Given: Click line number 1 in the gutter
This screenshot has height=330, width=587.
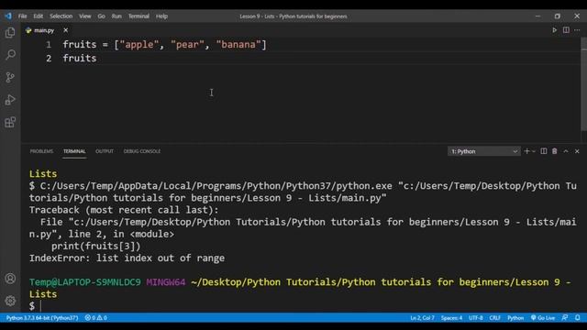Looking at the screenshot, I should click(49, 45).
